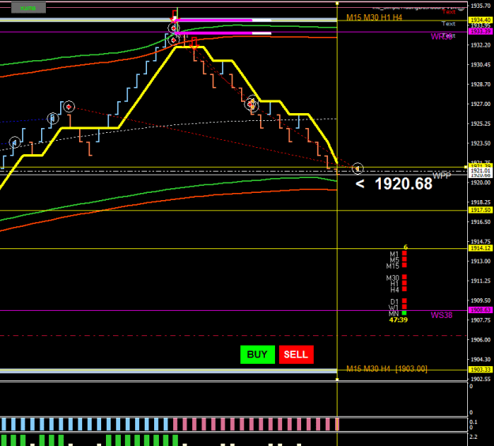494x446 pixels.
Task: Click the H1 red trend square
Action: tap(405, 283)
